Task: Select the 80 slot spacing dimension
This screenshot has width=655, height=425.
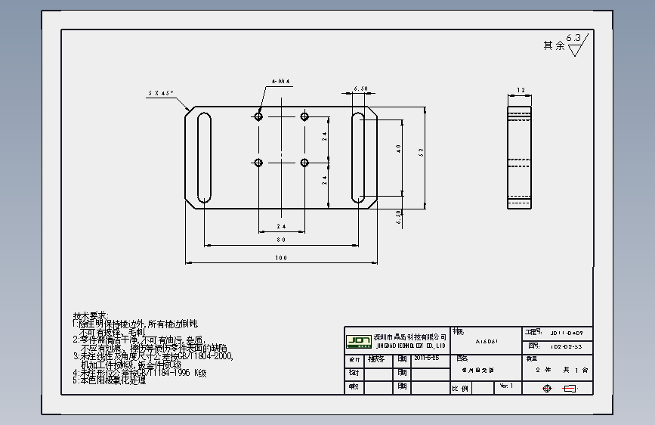Action: 281,240
